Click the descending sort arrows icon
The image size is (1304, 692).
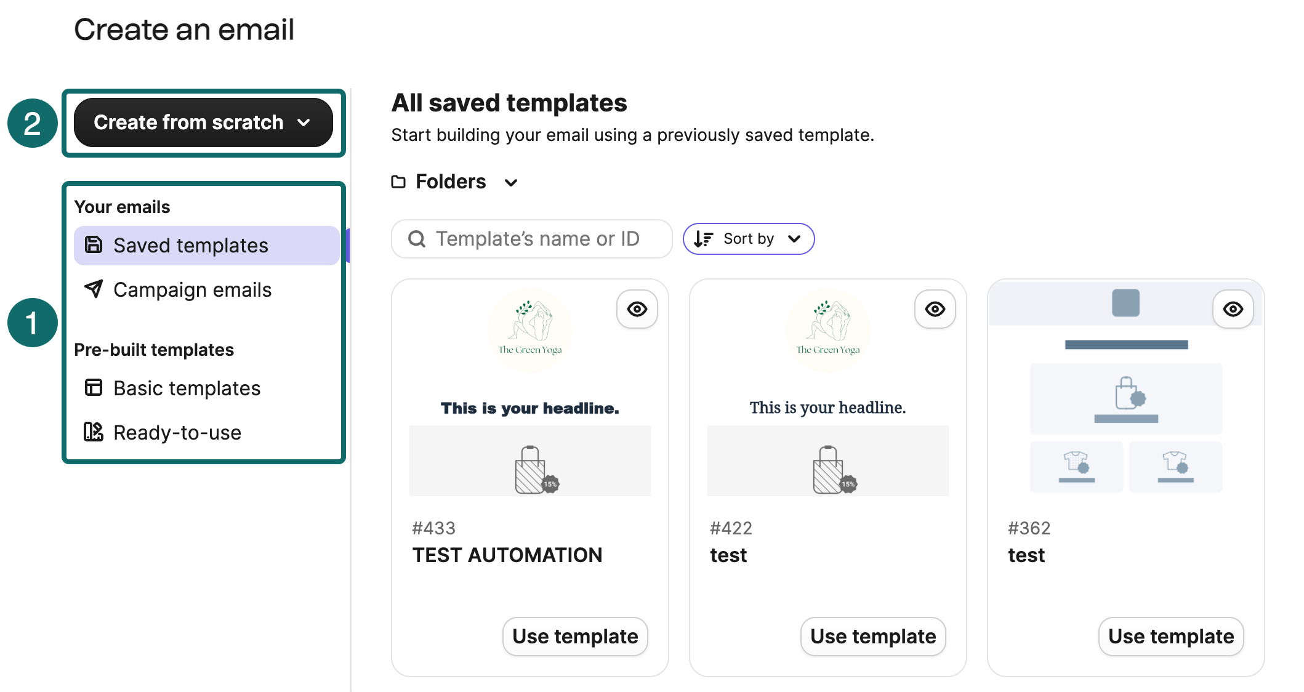click(x=704, y=239)
